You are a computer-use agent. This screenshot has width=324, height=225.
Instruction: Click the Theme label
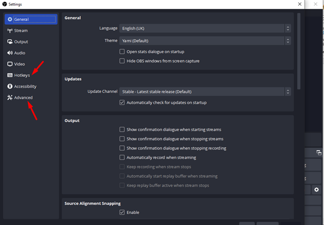tap(111, 40)
